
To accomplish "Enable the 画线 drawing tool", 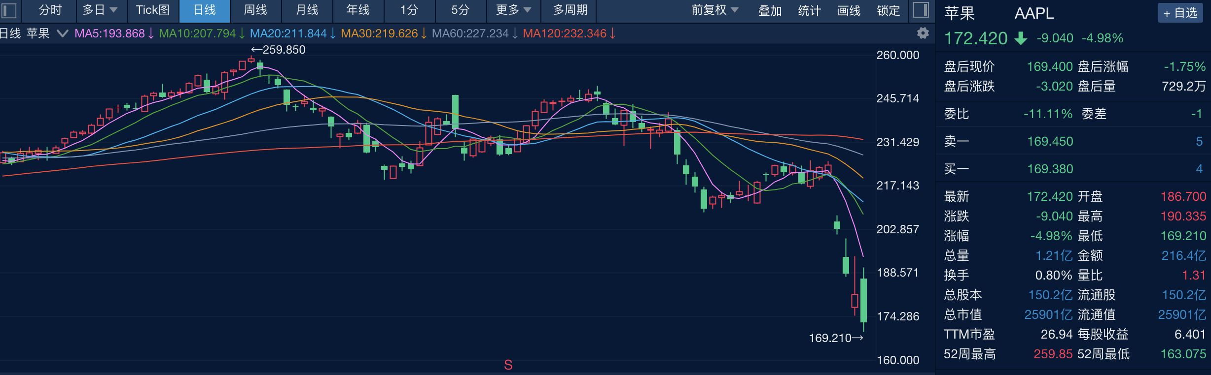I will point(849,10).
